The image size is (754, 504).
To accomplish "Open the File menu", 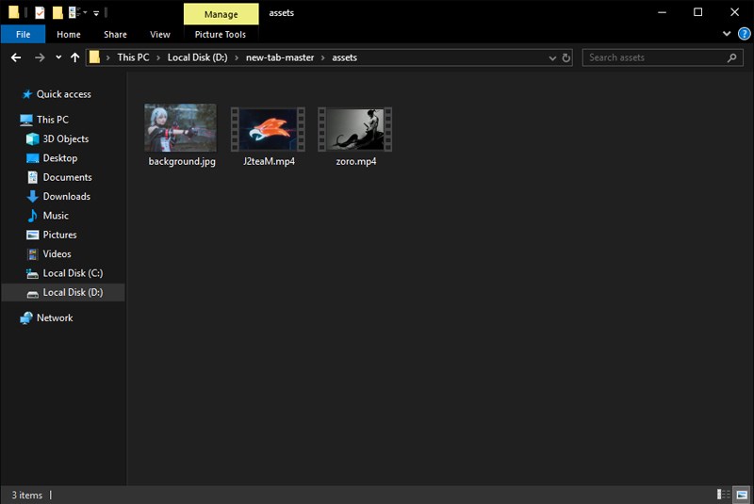I will (23, 35).
